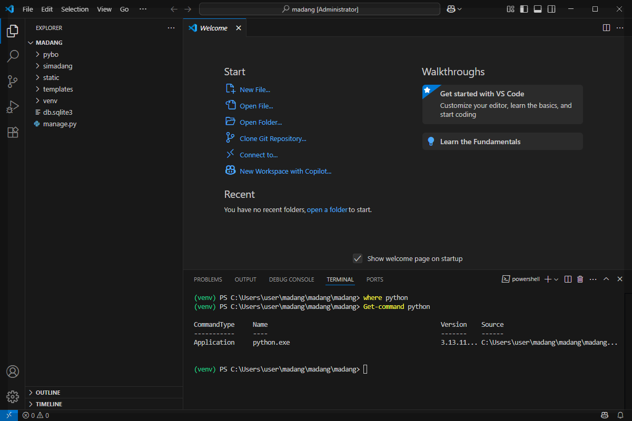Maximize the panel size with the up chevron
The width and height of the screenshot is (632, 421).
point(606,279)
